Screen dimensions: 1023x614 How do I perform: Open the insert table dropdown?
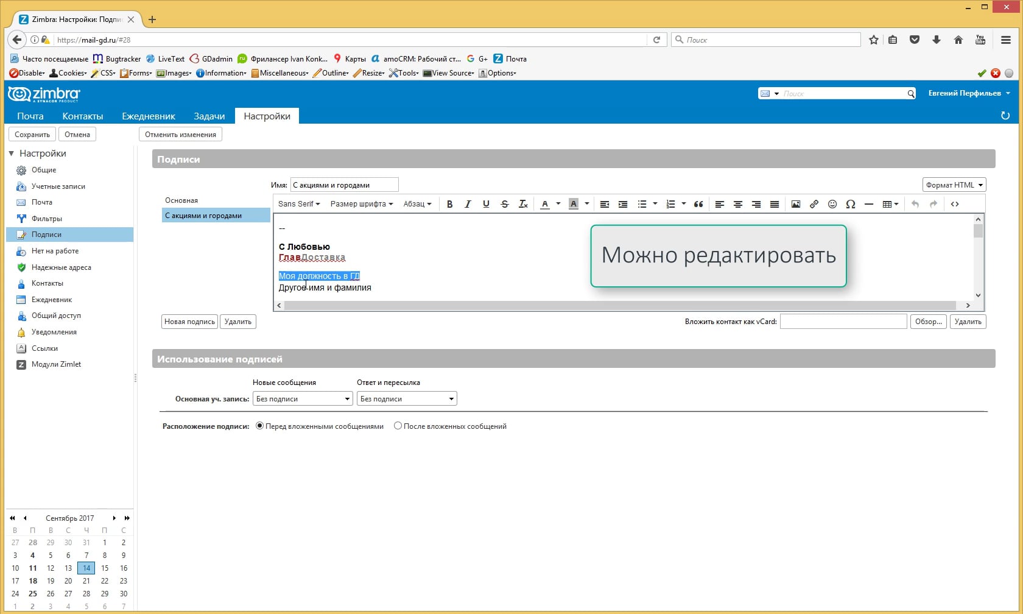point(890,204)
